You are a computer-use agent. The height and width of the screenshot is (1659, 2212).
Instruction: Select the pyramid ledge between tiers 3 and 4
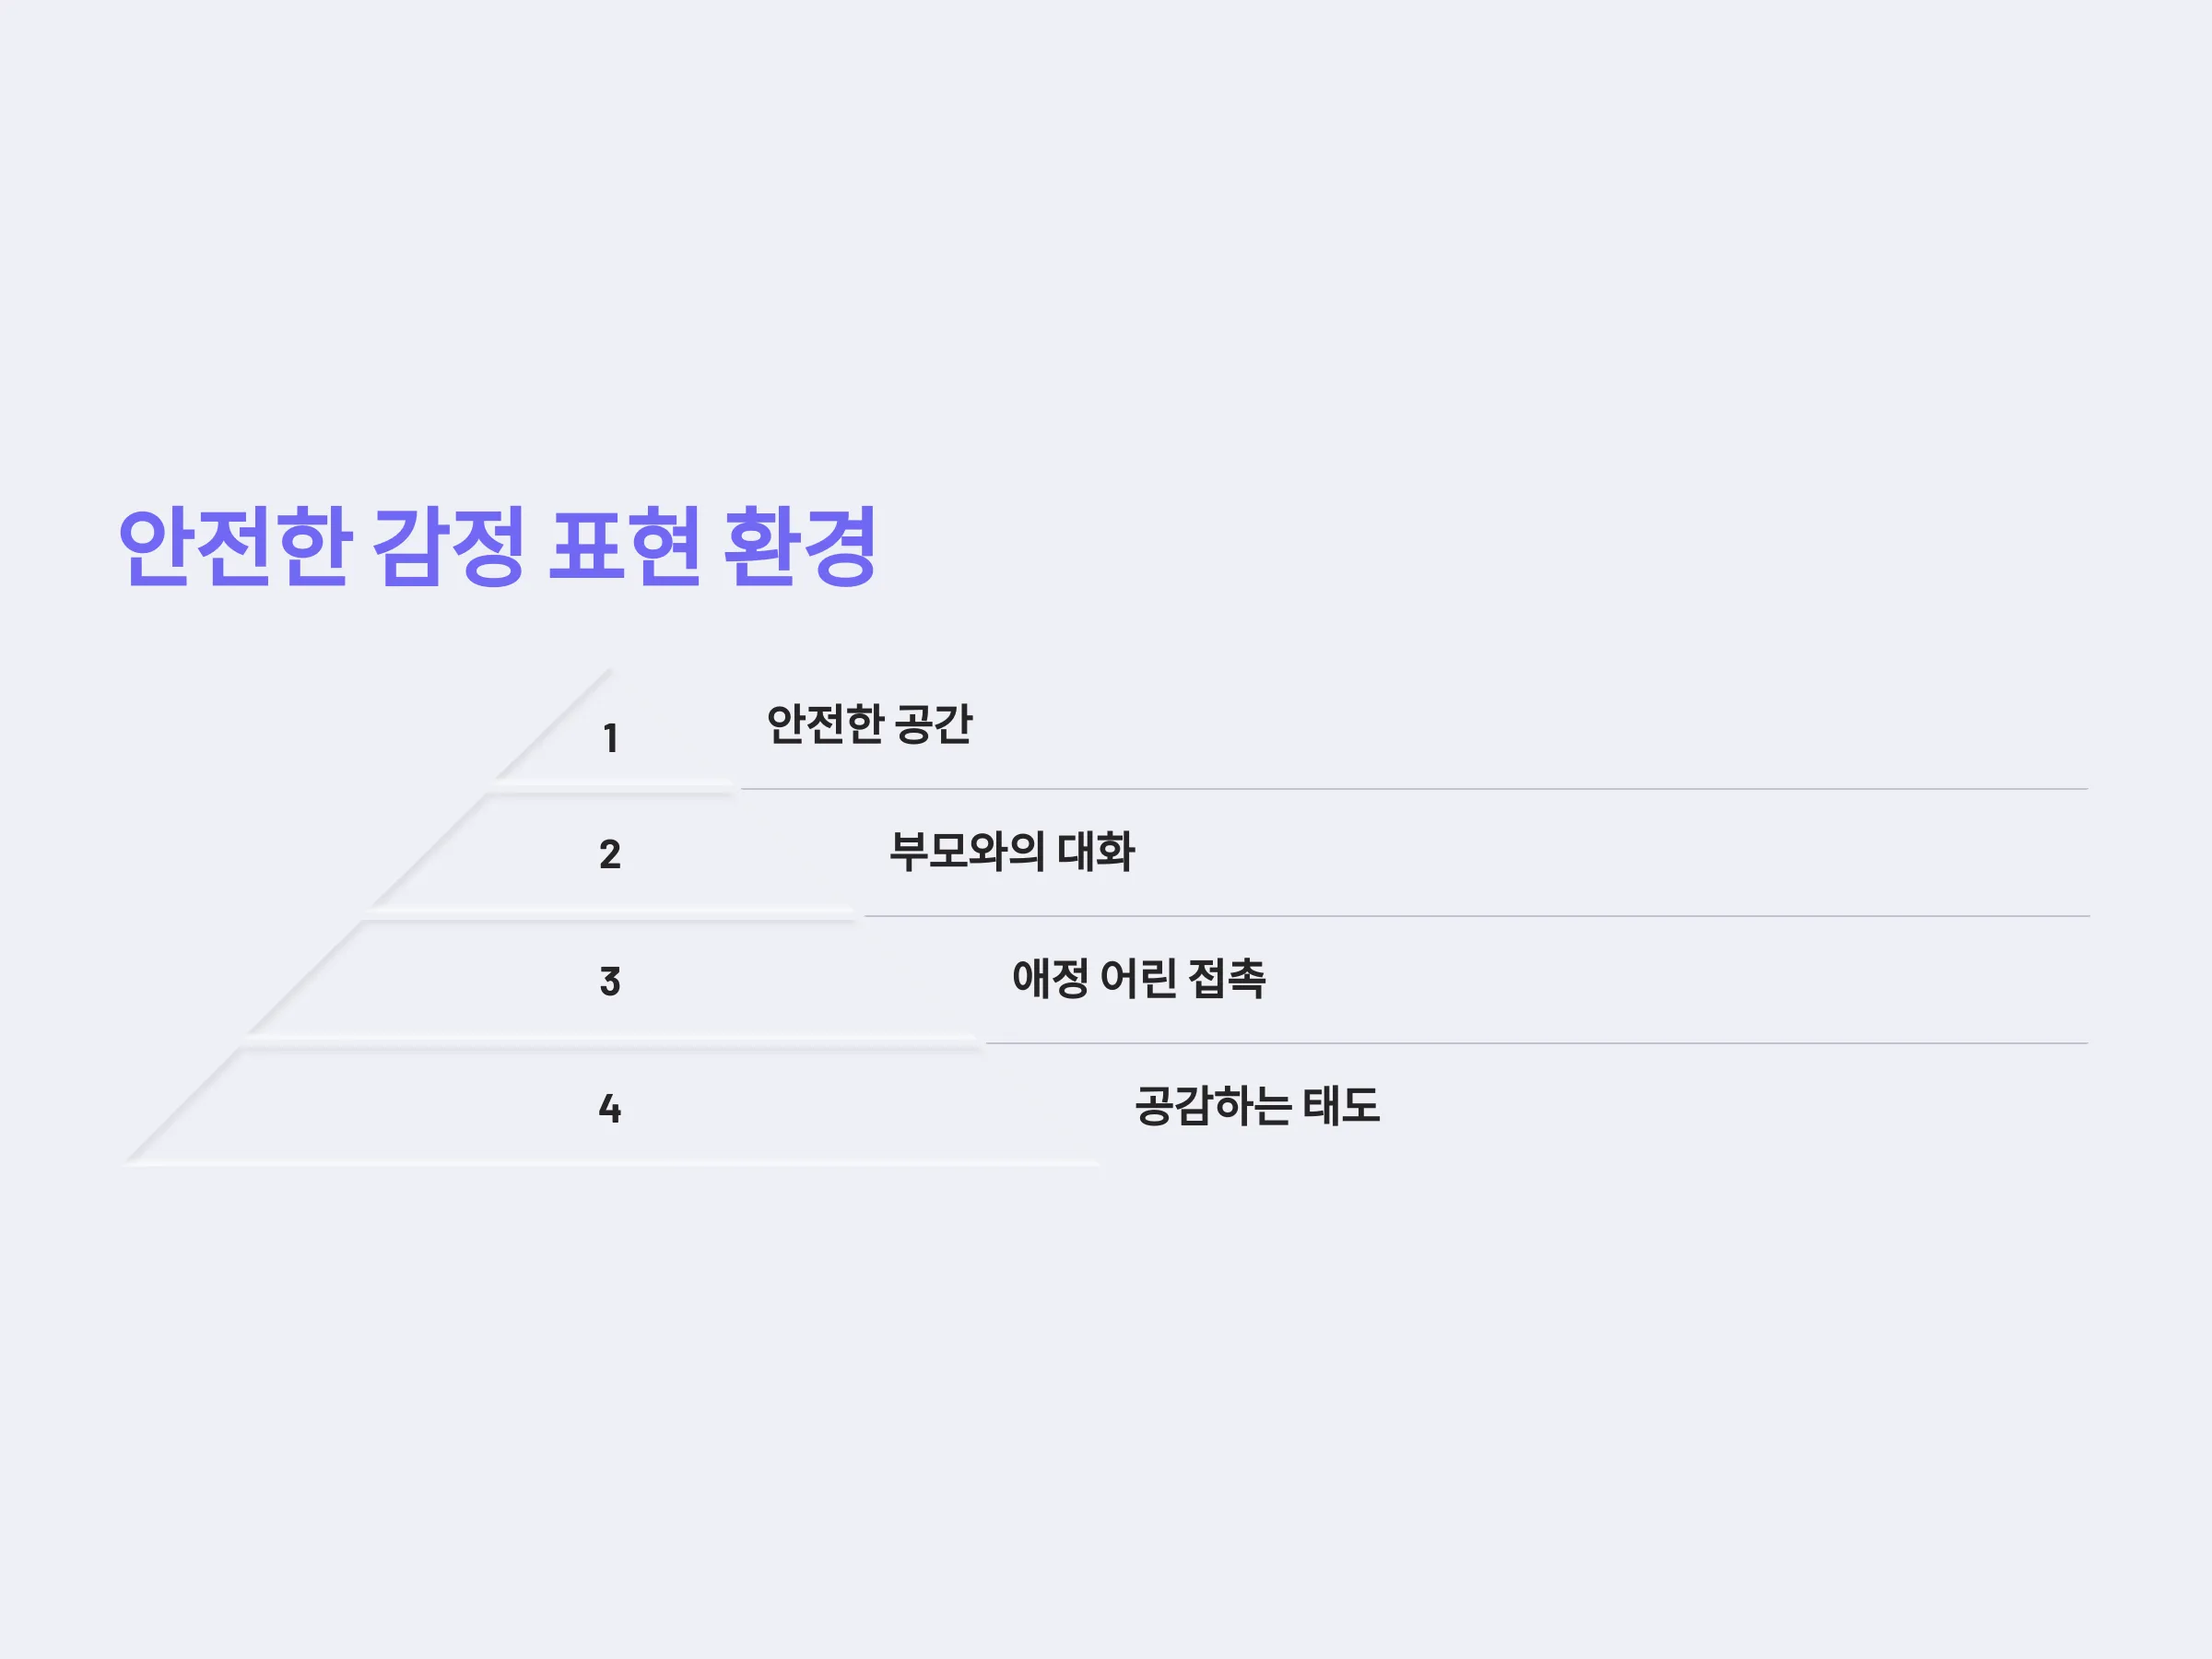click(x=611, y=1041)
